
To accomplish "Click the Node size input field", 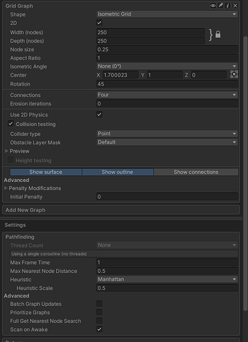I will click(167, 49).
